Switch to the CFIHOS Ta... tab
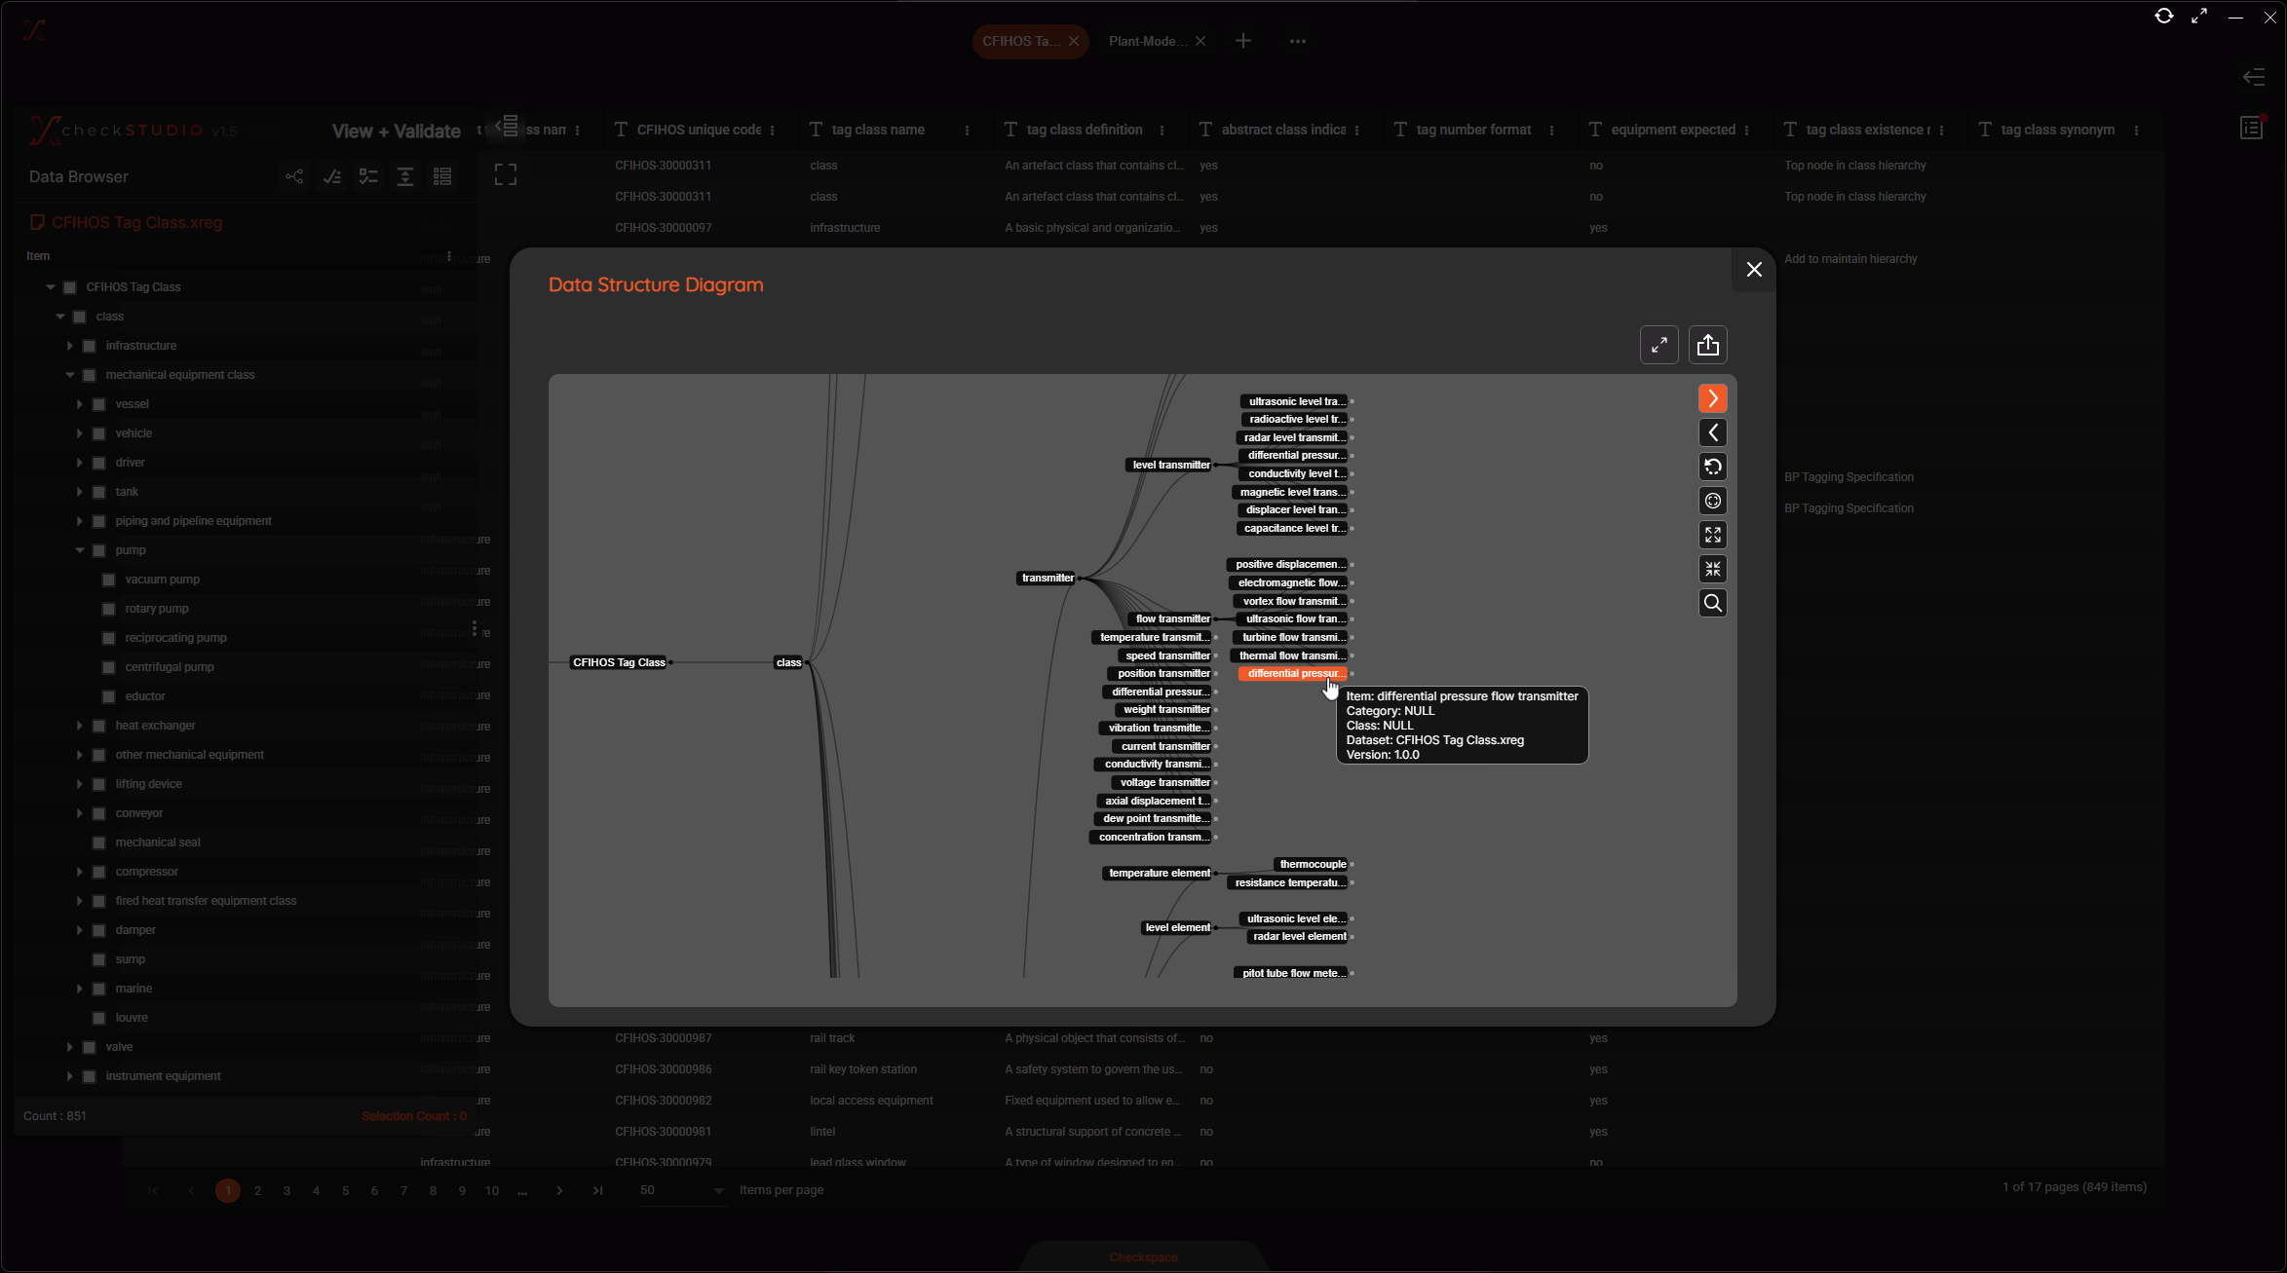This screenshot has width=2287, height=1273. [x=1019, y=41]
